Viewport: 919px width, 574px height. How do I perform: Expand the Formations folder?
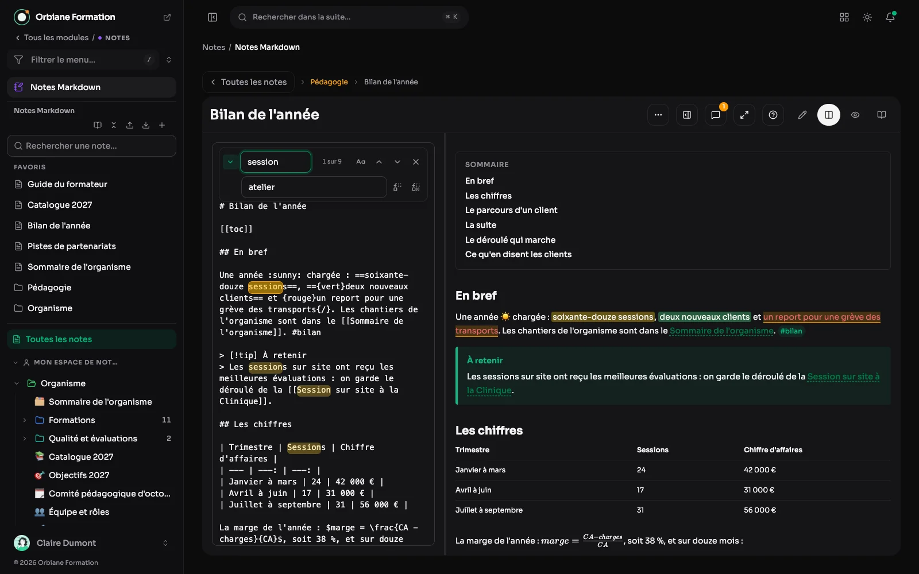(x=25, y=420)
